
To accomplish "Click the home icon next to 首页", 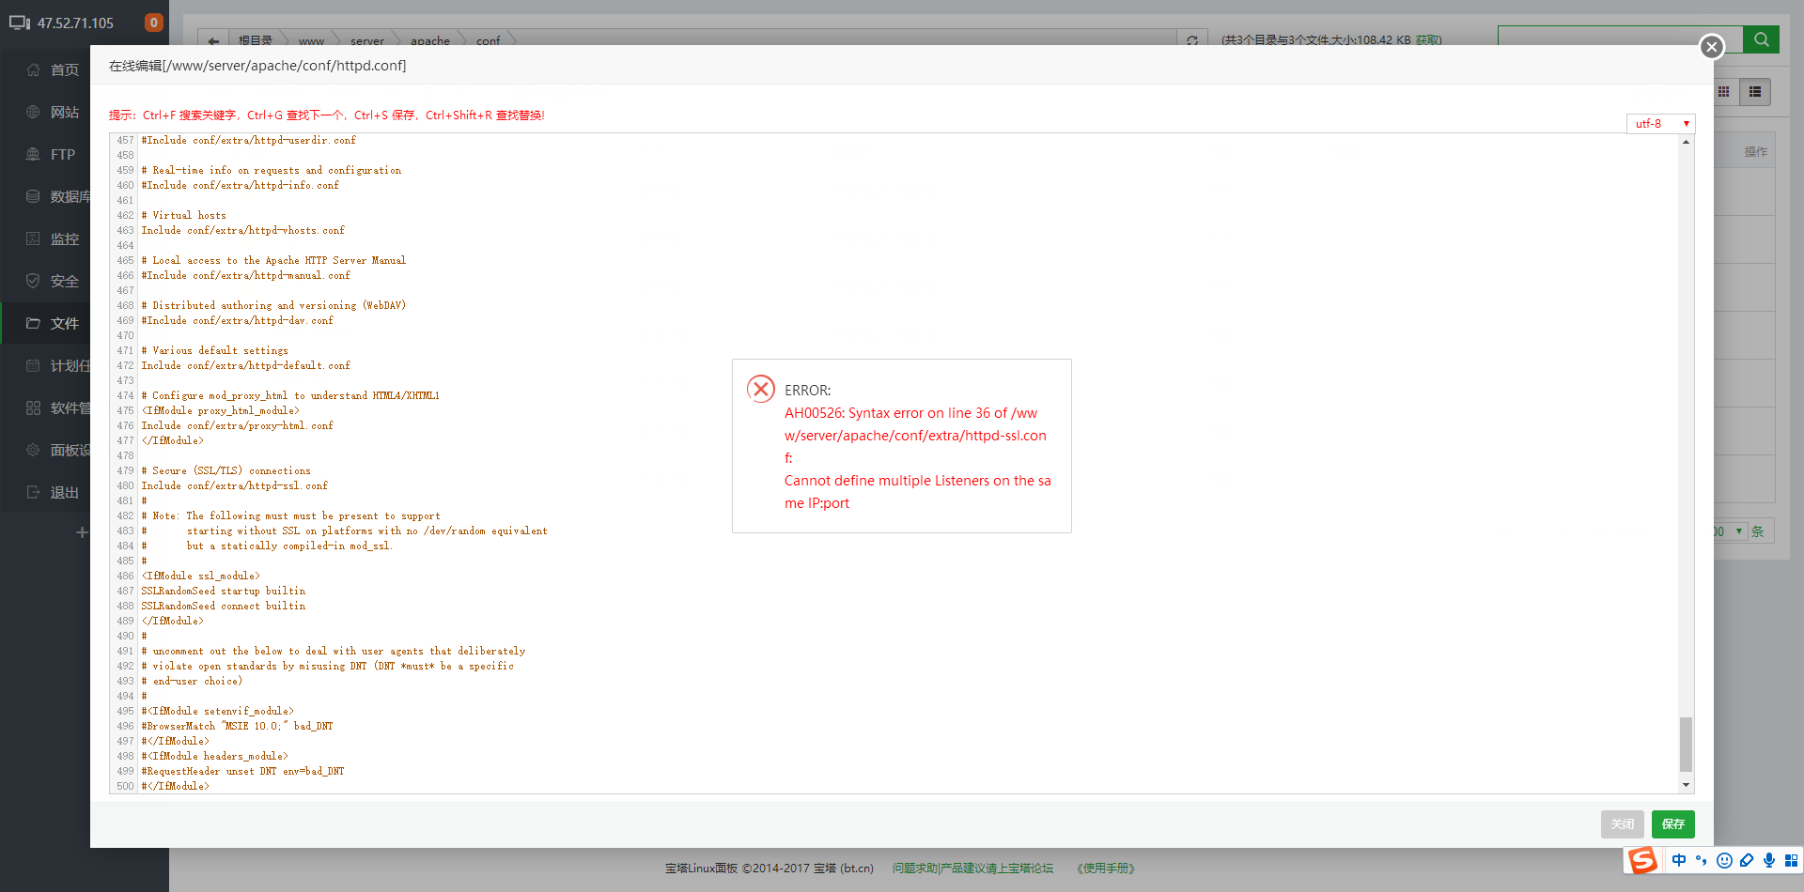I will coord(33,69).
